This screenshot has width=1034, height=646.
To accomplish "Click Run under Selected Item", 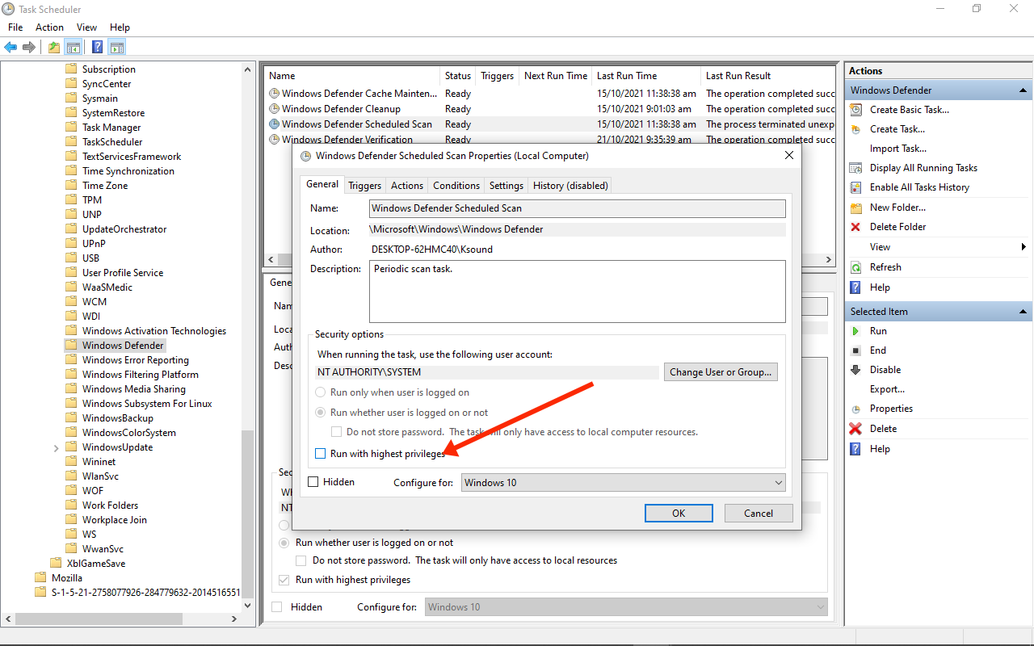I will click(x=878, y=331).
